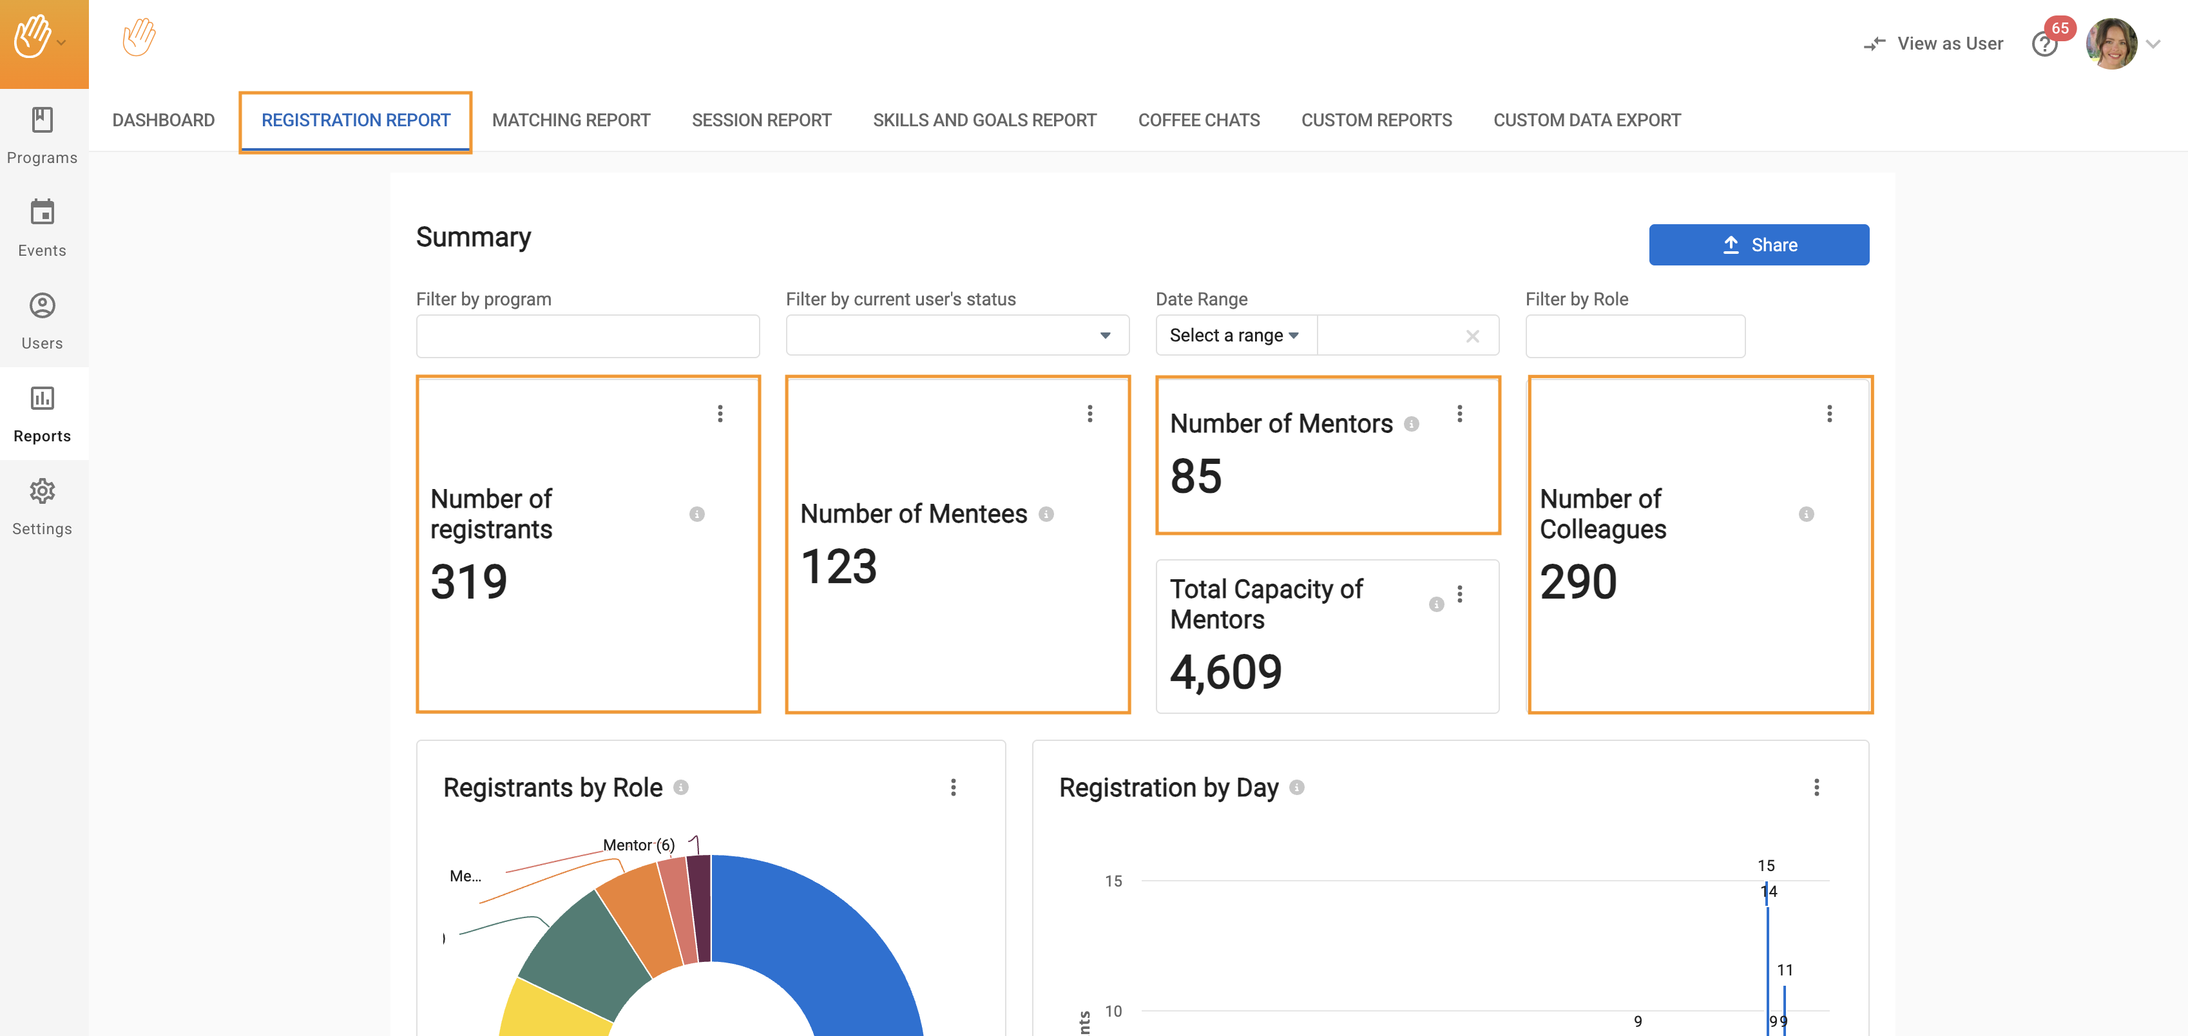
Task: Expand the user status filter dropdown
Action: pyautogui.click(x=1104, y=336)
